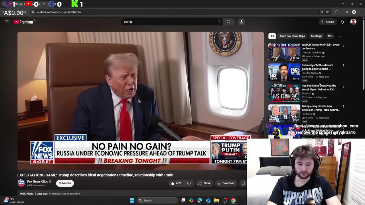Go to YouTube Premium home logo
The width and height of the screenshot is (365, 205).
point(23,22)
